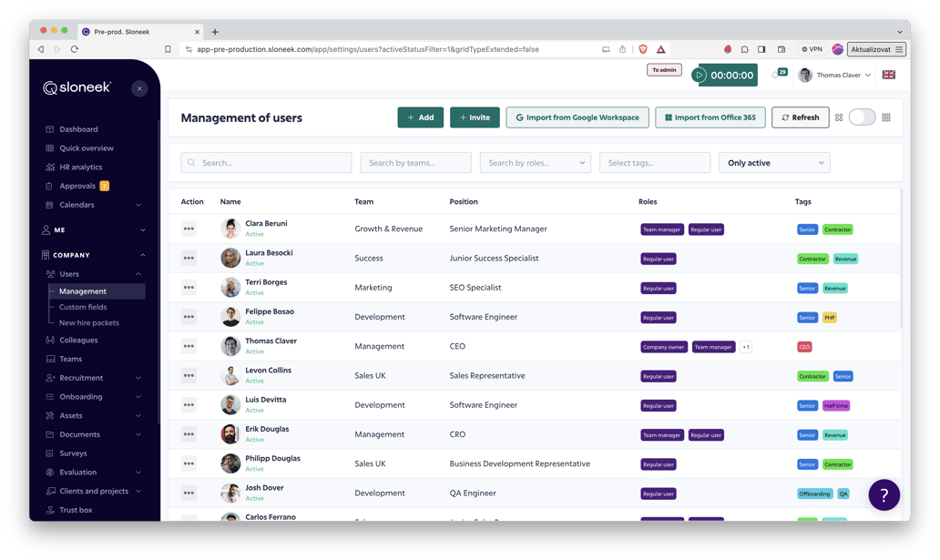Open HR analytics in the sidebar

(80, 168)
